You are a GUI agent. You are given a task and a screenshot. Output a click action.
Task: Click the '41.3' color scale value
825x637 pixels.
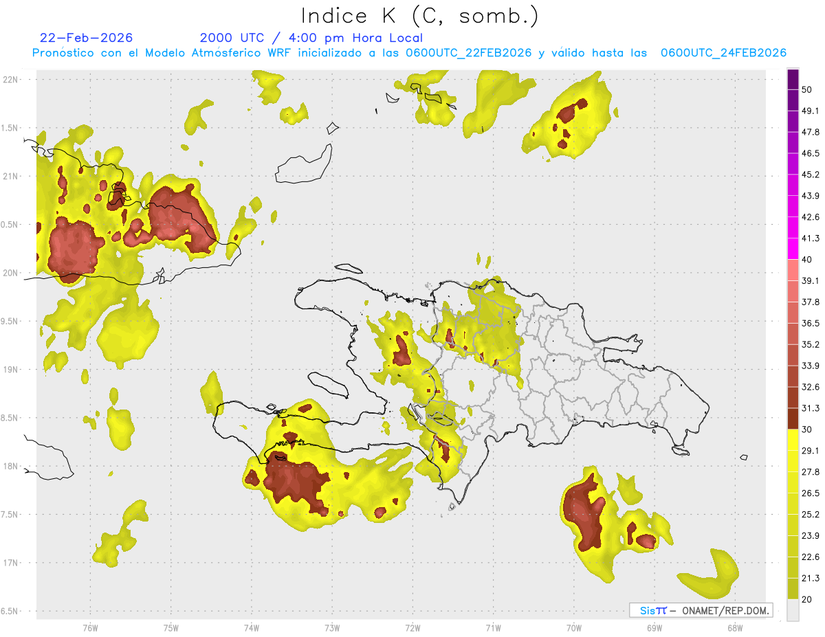pyautogui.click(x=811, y=238)
